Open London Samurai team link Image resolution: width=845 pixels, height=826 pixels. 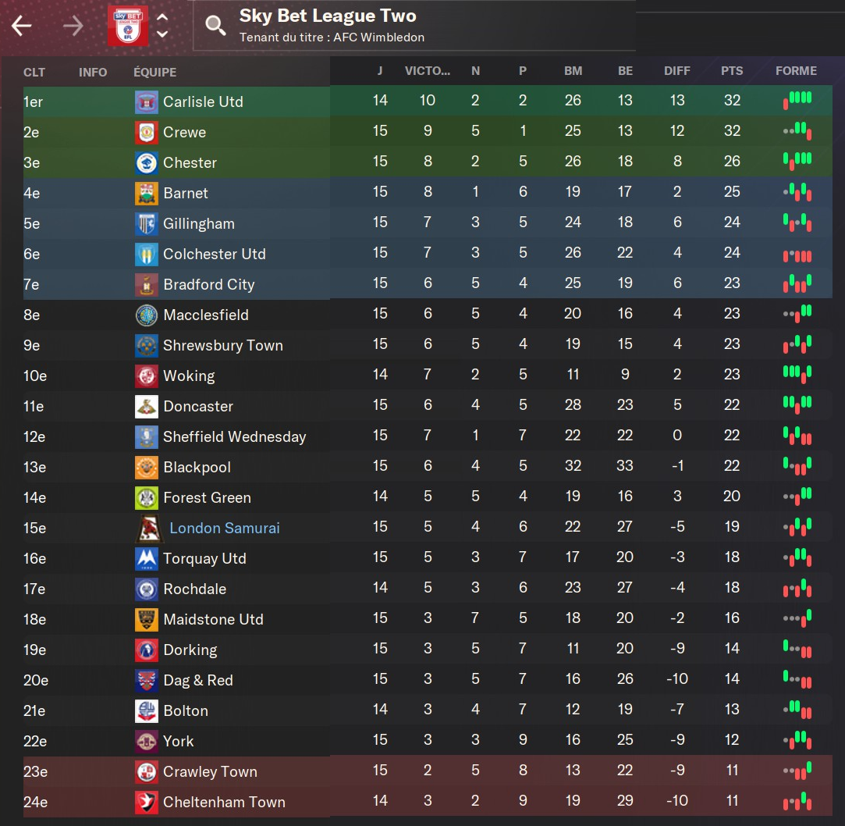coord(224,529)
